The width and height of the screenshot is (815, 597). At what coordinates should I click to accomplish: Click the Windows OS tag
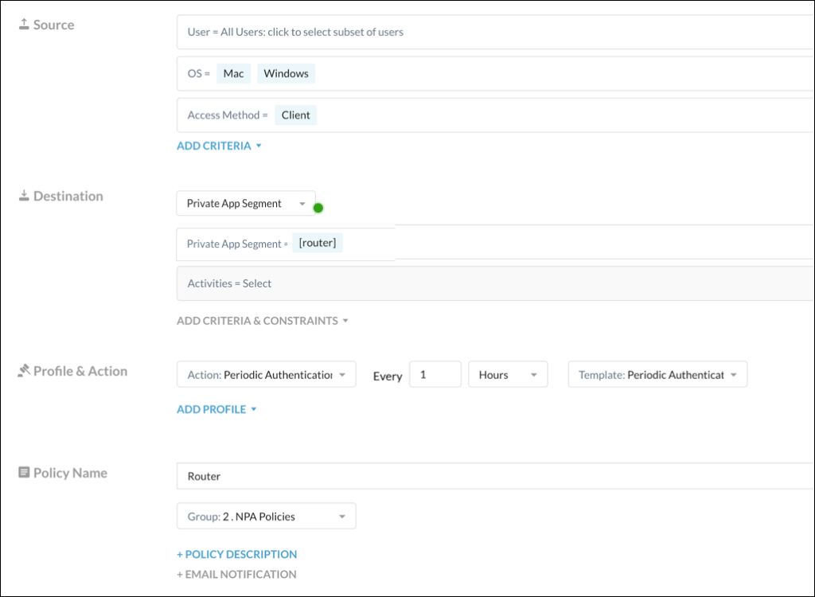(286, 73)
